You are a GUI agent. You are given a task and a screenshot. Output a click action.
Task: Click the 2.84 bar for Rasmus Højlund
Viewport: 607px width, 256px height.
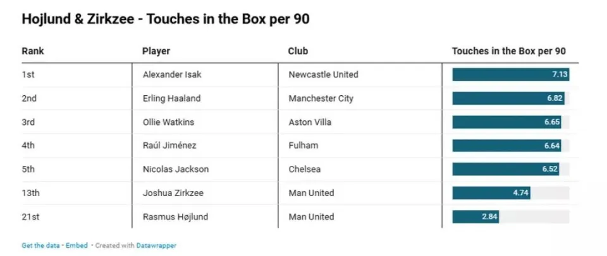tap(475, 217)
